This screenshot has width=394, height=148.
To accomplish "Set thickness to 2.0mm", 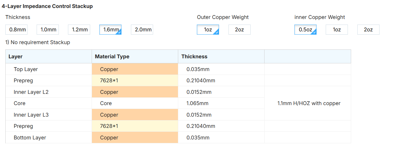I will 142,30.
